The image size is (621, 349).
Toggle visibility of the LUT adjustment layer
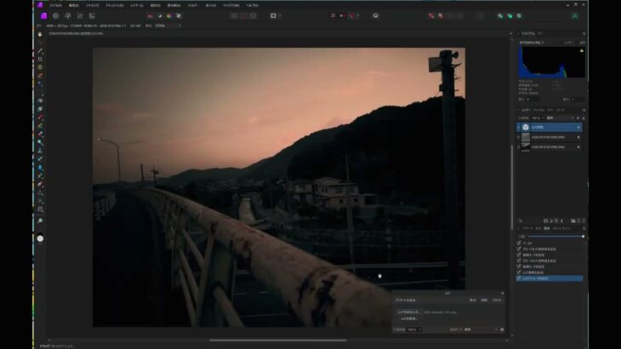pyautogui.click(x=578, y=127)
